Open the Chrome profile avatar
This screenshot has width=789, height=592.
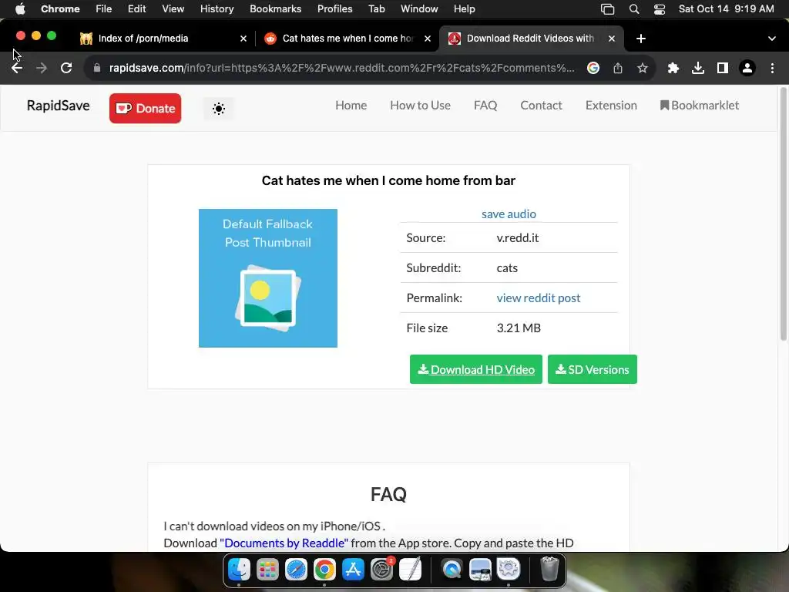pyautogui.click(x=747, y=68)
